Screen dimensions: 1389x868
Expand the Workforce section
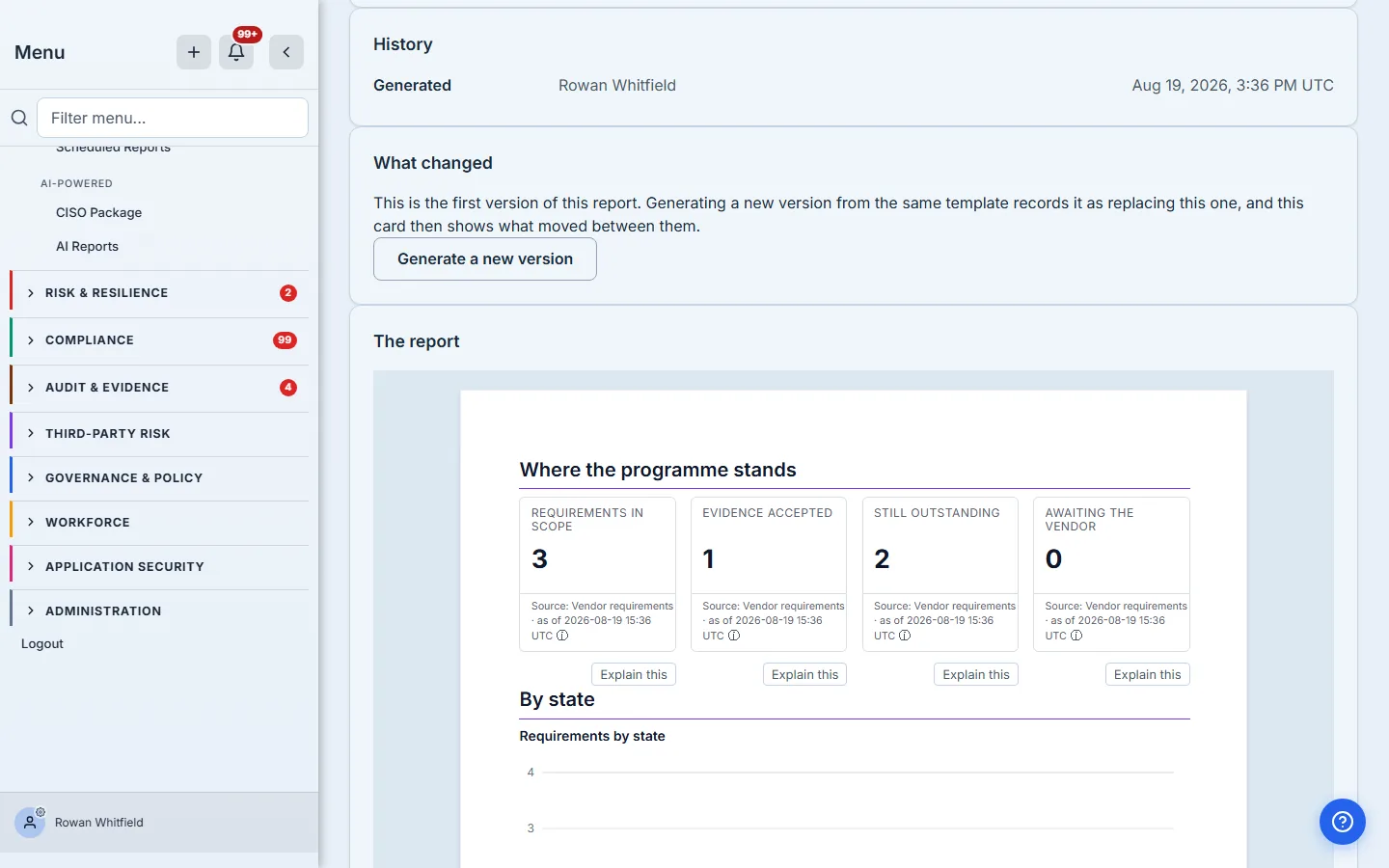[159, 523]
